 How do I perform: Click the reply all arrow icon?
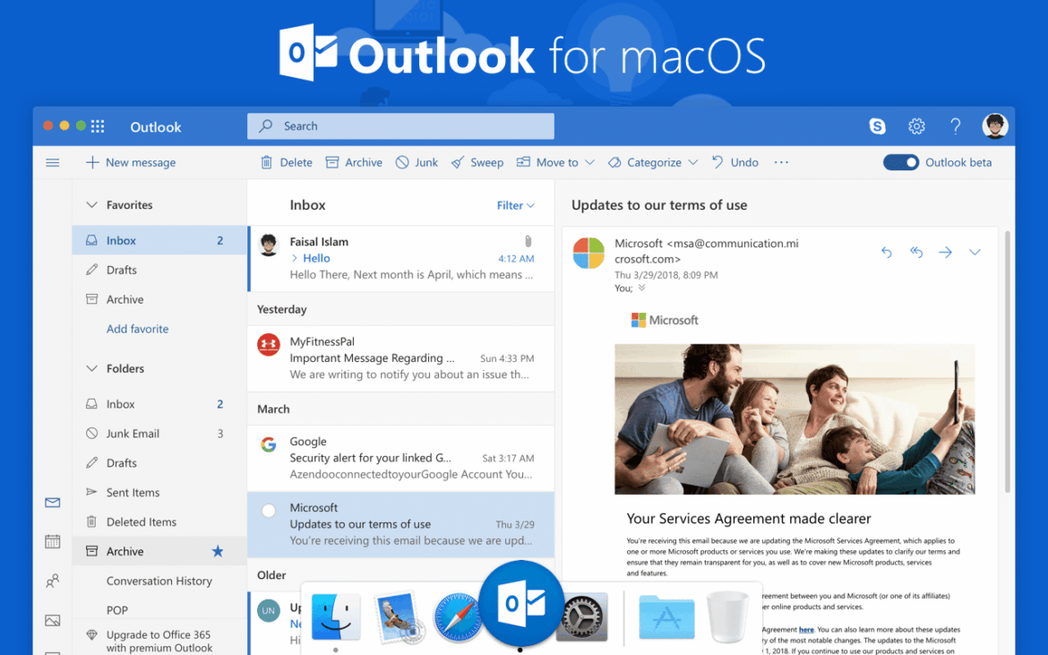coord(915,252)
